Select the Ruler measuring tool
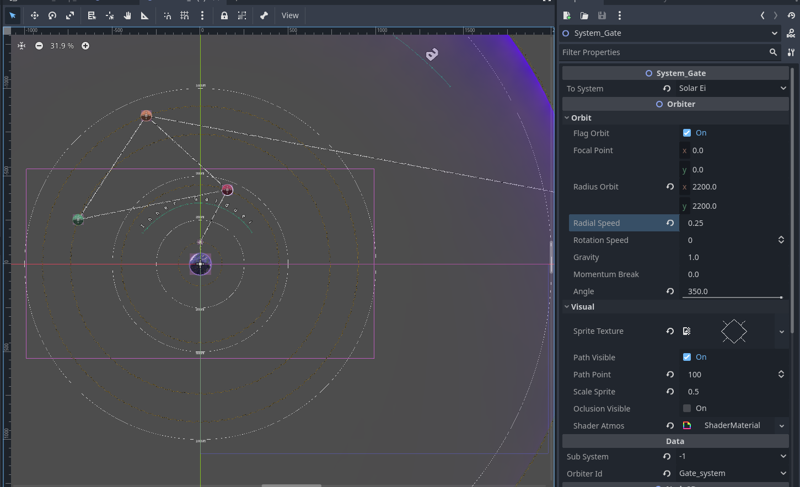This screenshot has height=487, width=800. [145, 15]
